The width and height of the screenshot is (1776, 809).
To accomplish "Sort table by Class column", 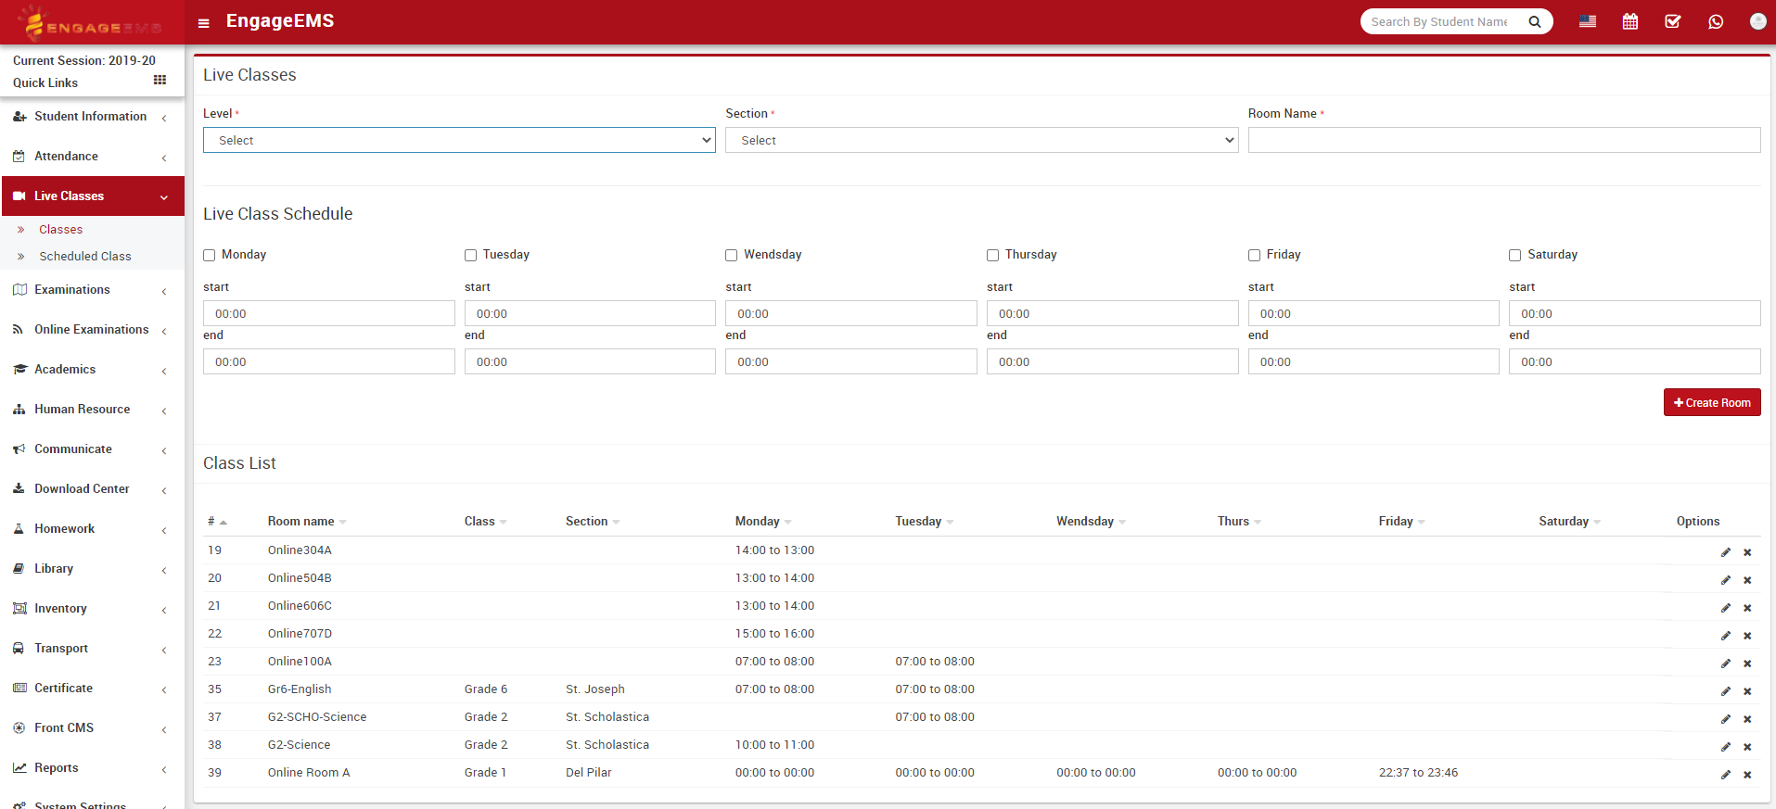I will coord(485,522).
